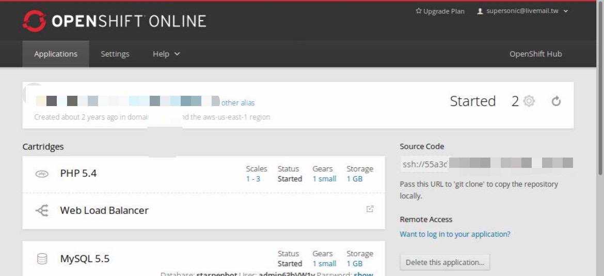Click the OpenShift Online logo
The height and width of the screenshot is (276, 604).
(x=115, y=21)
